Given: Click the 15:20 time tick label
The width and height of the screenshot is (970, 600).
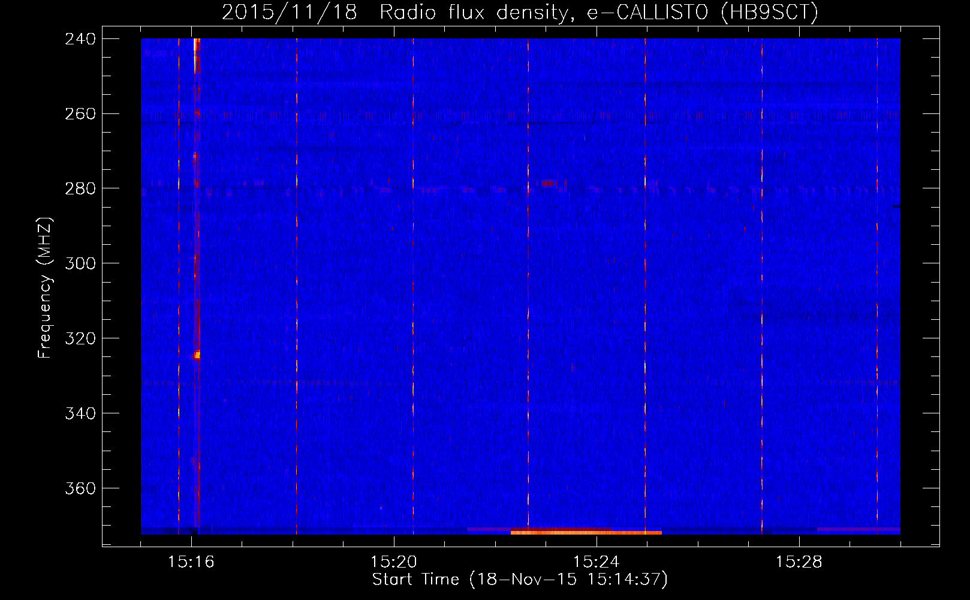Looking at the screenshot, I should point(394,562).
